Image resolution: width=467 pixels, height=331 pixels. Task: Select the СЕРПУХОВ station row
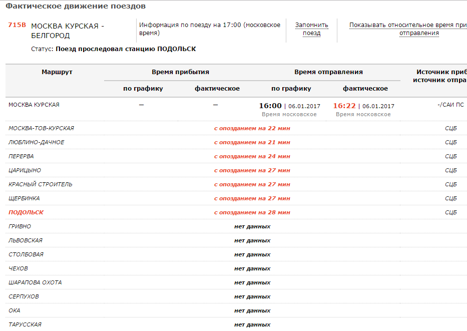coord(24,296)
